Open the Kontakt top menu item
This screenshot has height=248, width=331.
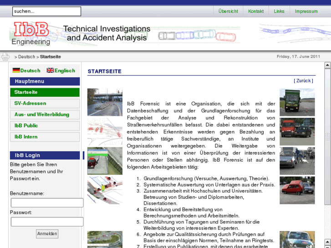[256, 11]
